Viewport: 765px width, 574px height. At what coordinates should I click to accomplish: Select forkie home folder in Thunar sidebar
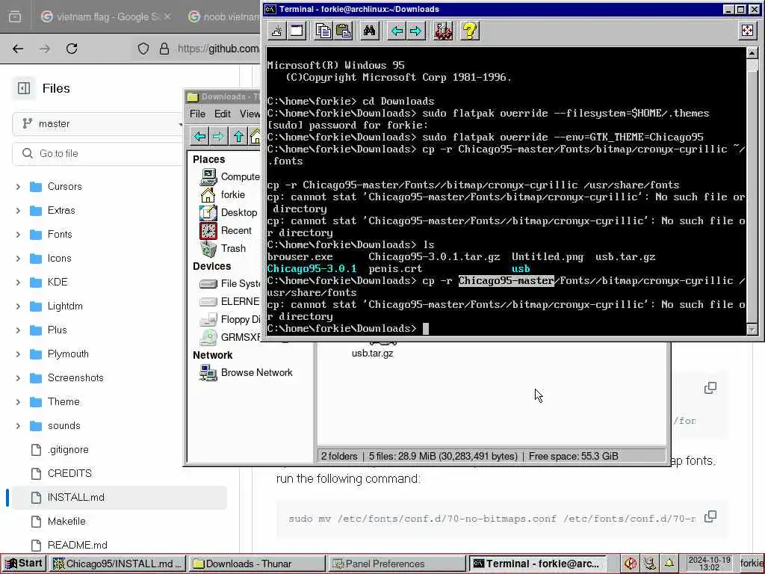click(x=223, y=195)
